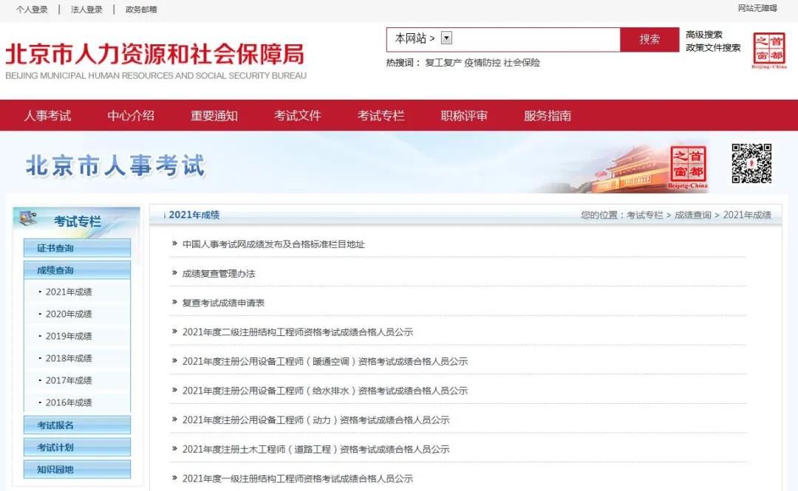The image size is (798, 491).
Task: Click 网站无障碍 link
Action: click(757, 8)
